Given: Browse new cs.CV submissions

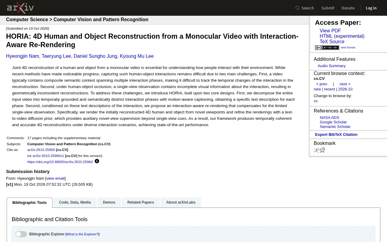Looking at the screenshot, I should [317, 89].
